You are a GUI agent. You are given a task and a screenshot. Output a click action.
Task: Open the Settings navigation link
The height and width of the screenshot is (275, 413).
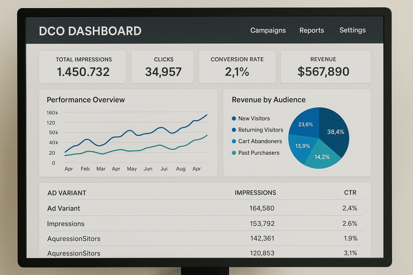353,30
